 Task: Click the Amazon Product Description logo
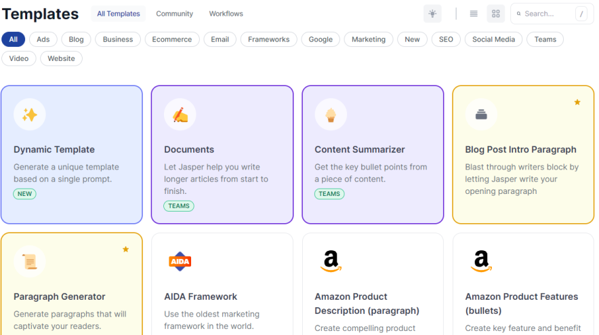(331, 261)
